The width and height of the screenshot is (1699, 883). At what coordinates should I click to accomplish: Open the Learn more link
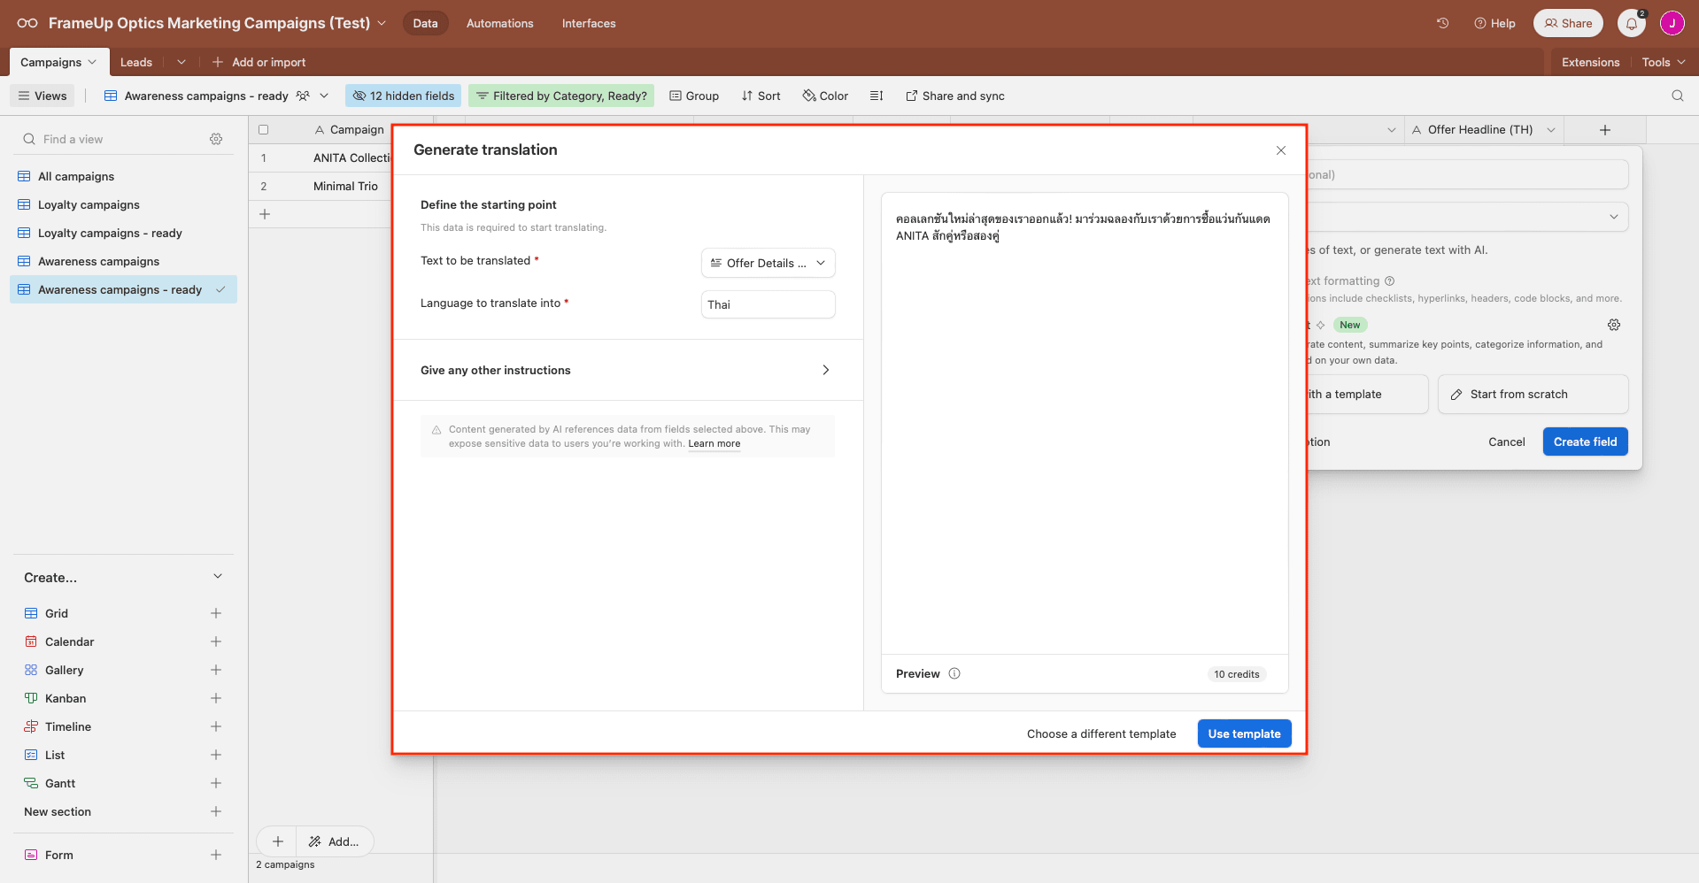point(714,443)
